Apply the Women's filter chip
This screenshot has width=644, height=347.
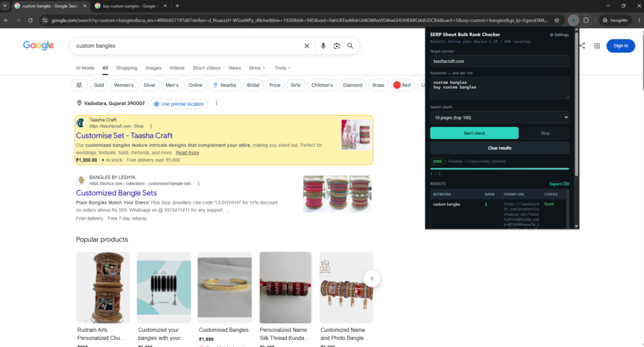pyautogui.click(x=124, y=85)
